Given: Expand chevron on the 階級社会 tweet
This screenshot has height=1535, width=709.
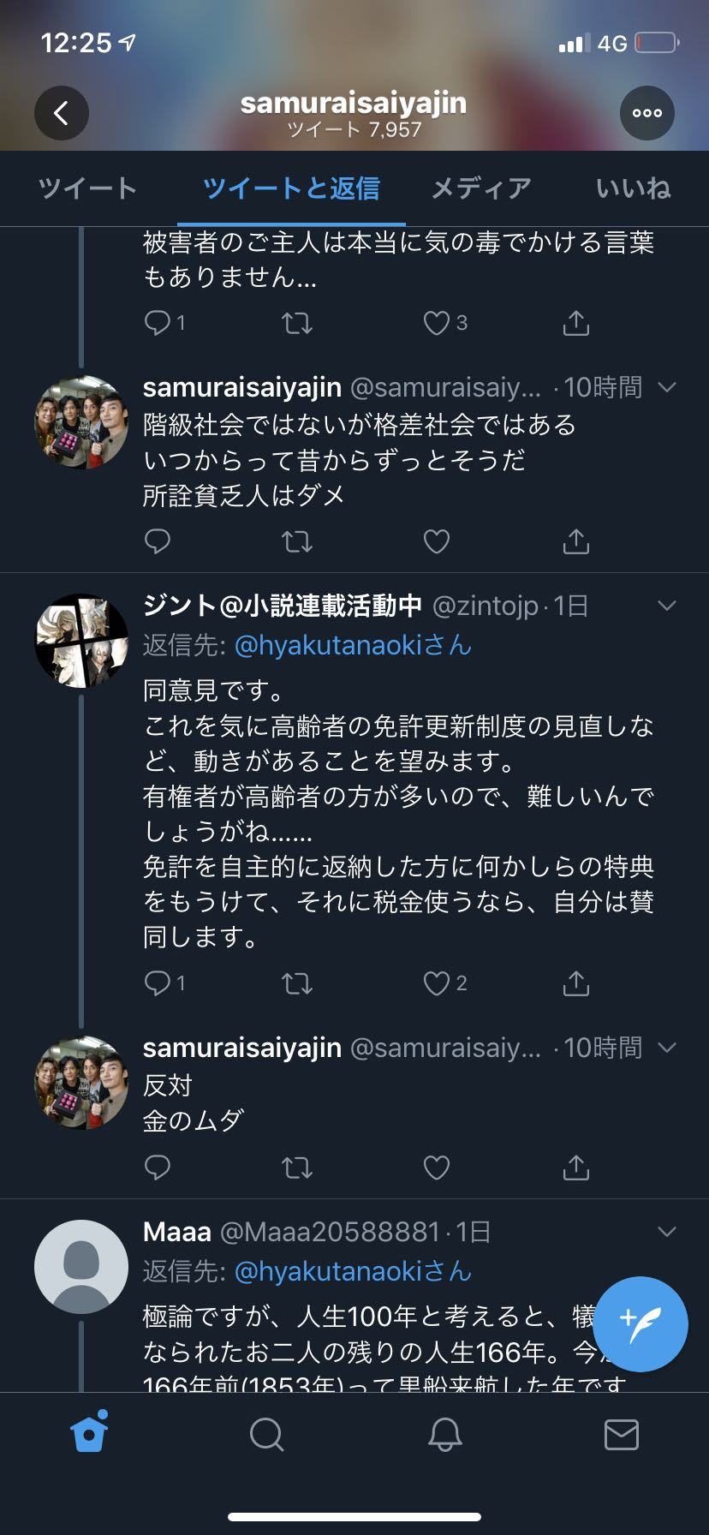Looking at the screenshot, I should (x=666, y=387).
